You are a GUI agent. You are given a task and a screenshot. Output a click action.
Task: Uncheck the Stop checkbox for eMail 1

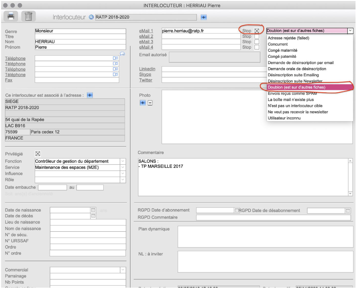click(257, 31)
